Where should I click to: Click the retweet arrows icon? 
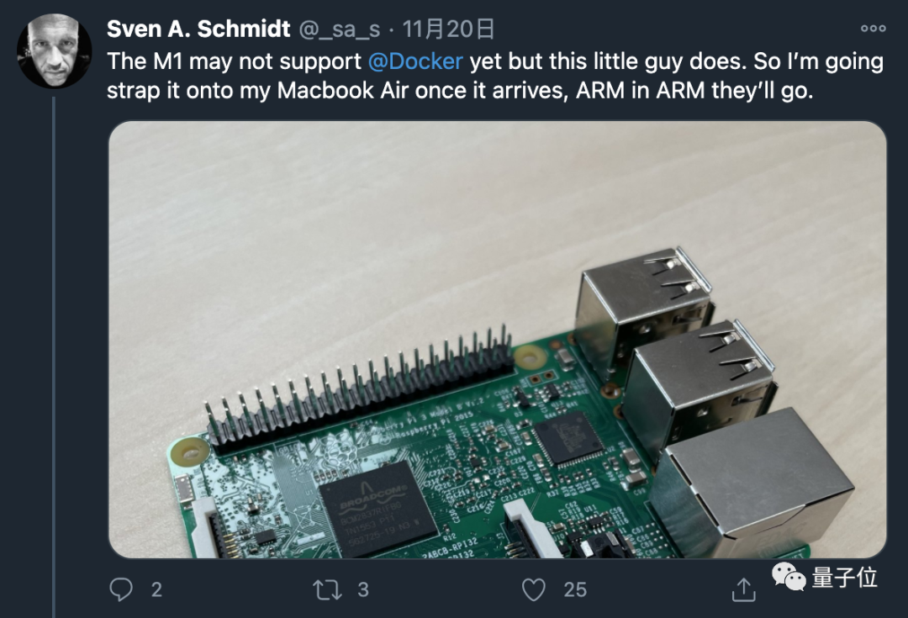point(327,589)
